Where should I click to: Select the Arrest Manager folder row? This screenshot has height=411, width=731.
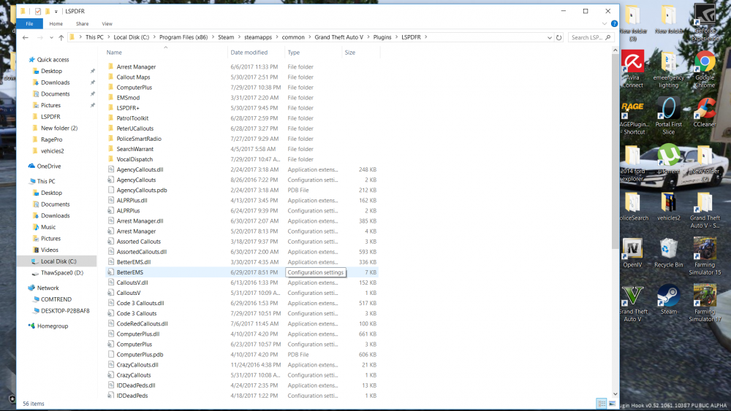(242, 67)
